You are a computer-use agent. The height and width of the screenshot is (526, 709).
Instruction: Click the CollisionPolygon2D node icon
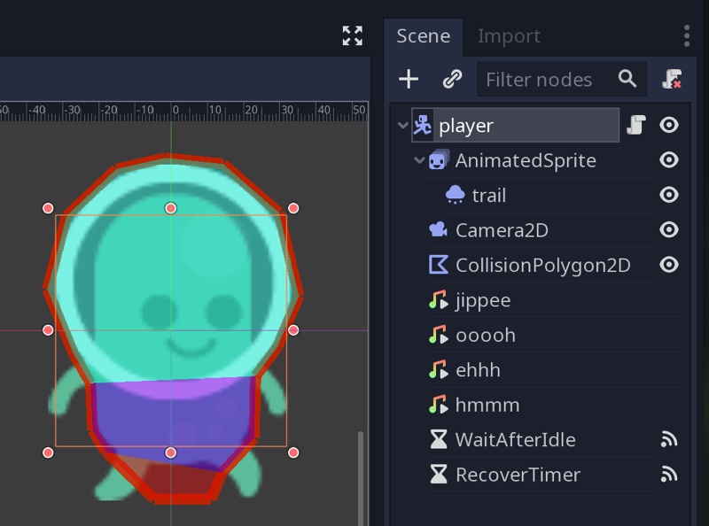(x=438, y=265)
